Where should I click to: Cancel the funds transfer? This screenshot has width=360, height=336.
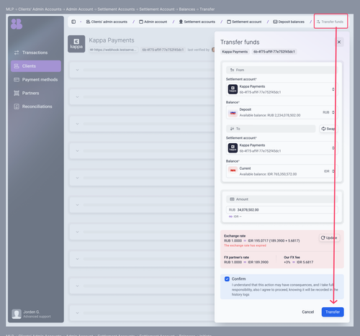click(307, 312)
